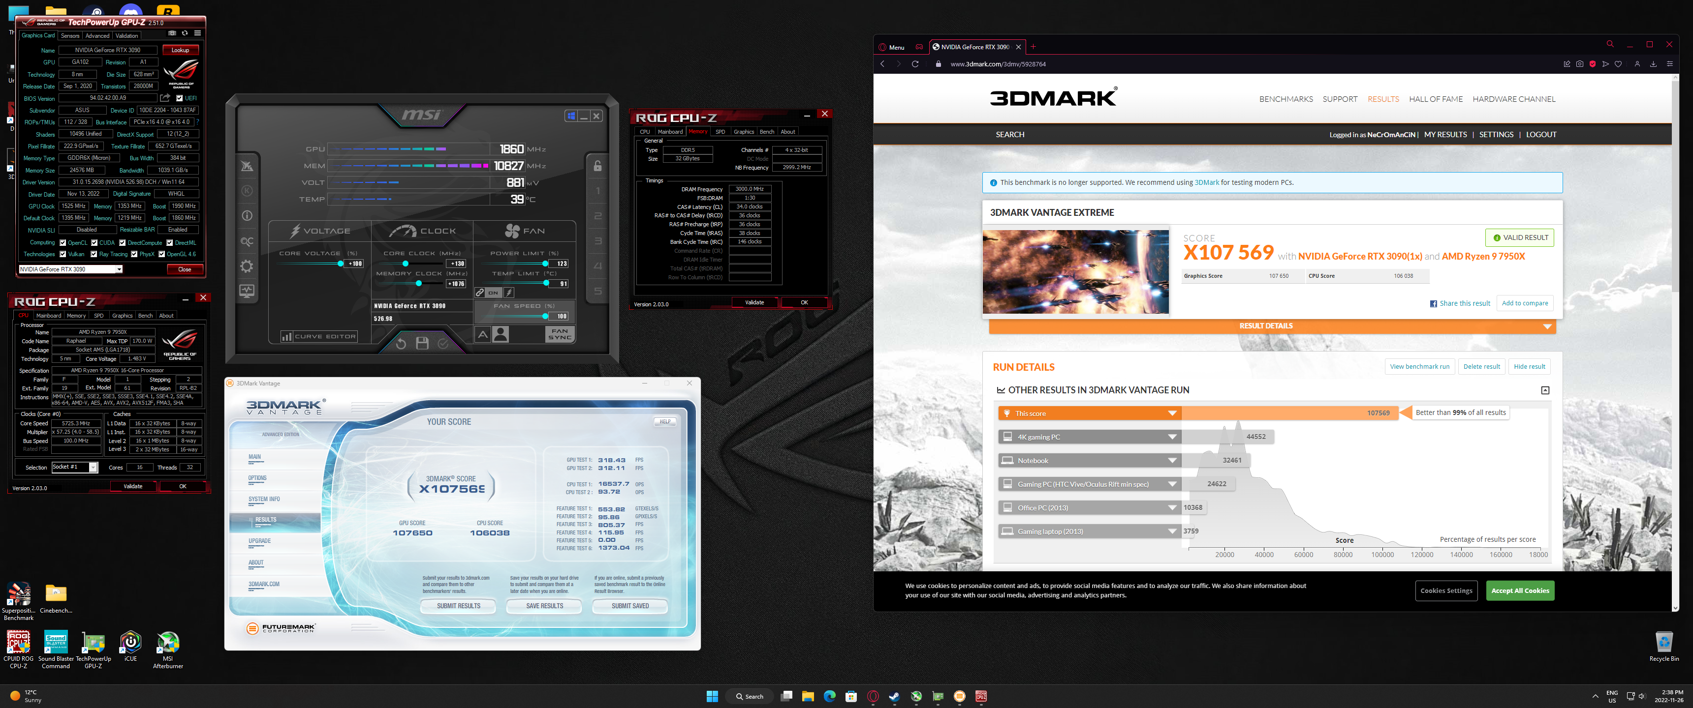Click the Opera bookmark heart icon
This screenshot has width=1693, height=708.
[x=1618, y=64]
